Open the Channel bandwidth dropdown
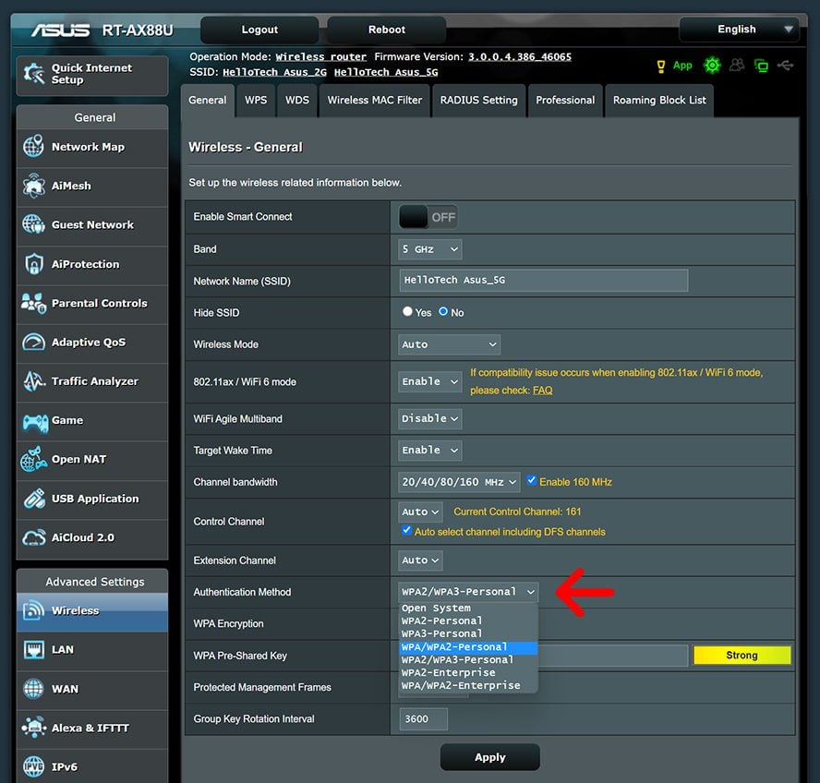 point(459,482)
